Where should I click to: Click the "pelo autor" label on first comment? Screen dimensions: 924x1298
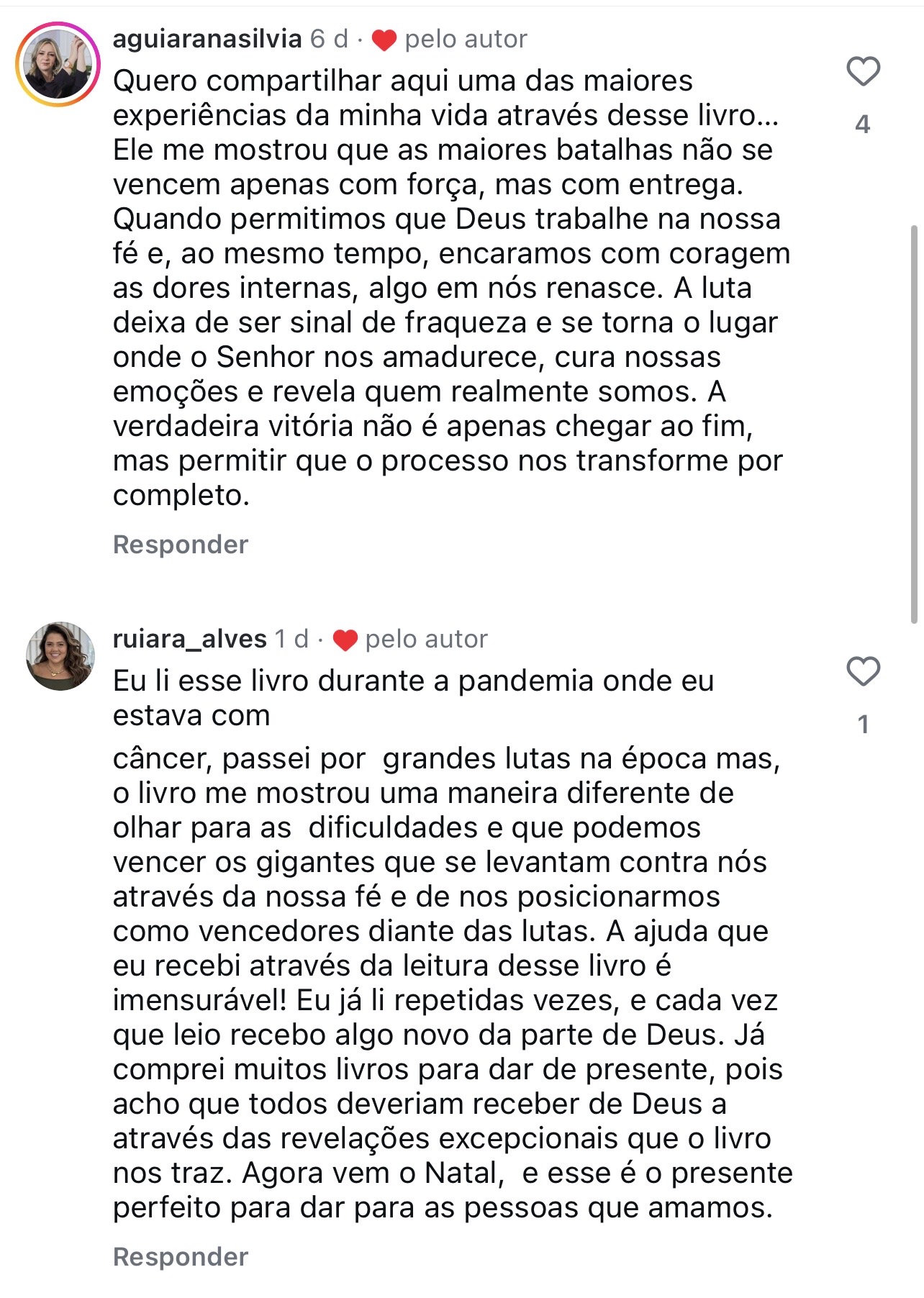click(466, 39)
